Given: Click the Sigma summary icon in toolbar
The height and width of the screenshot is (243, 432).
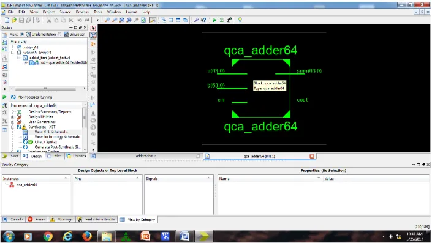Looking at the screenshot, I should [221, 20].
